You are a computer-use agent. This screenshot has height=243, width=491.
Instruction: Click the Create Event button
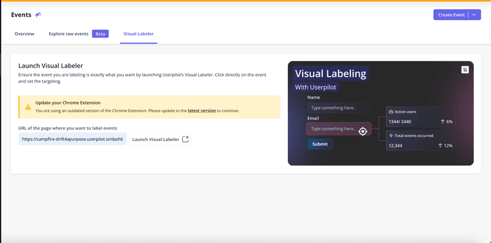(x=451, y=15)
